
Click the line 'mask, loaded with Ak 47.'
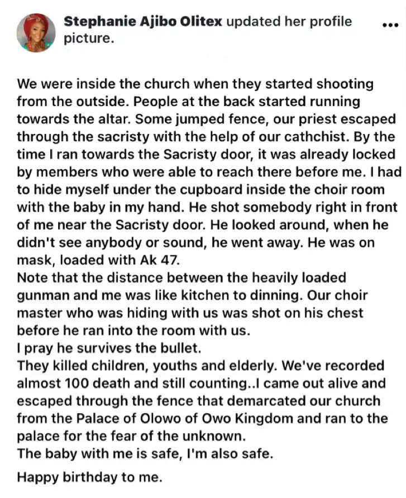[98, 260]
